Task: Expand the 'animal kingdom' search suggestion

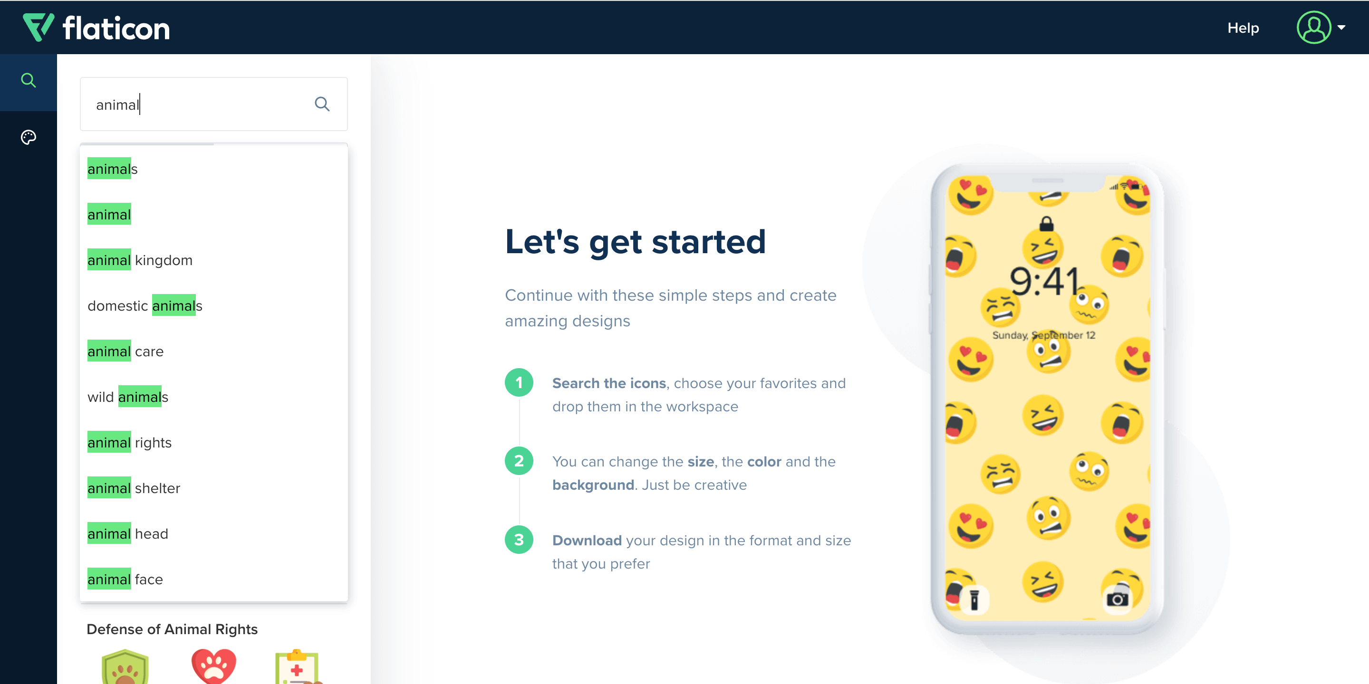Action: pos(140,260)
